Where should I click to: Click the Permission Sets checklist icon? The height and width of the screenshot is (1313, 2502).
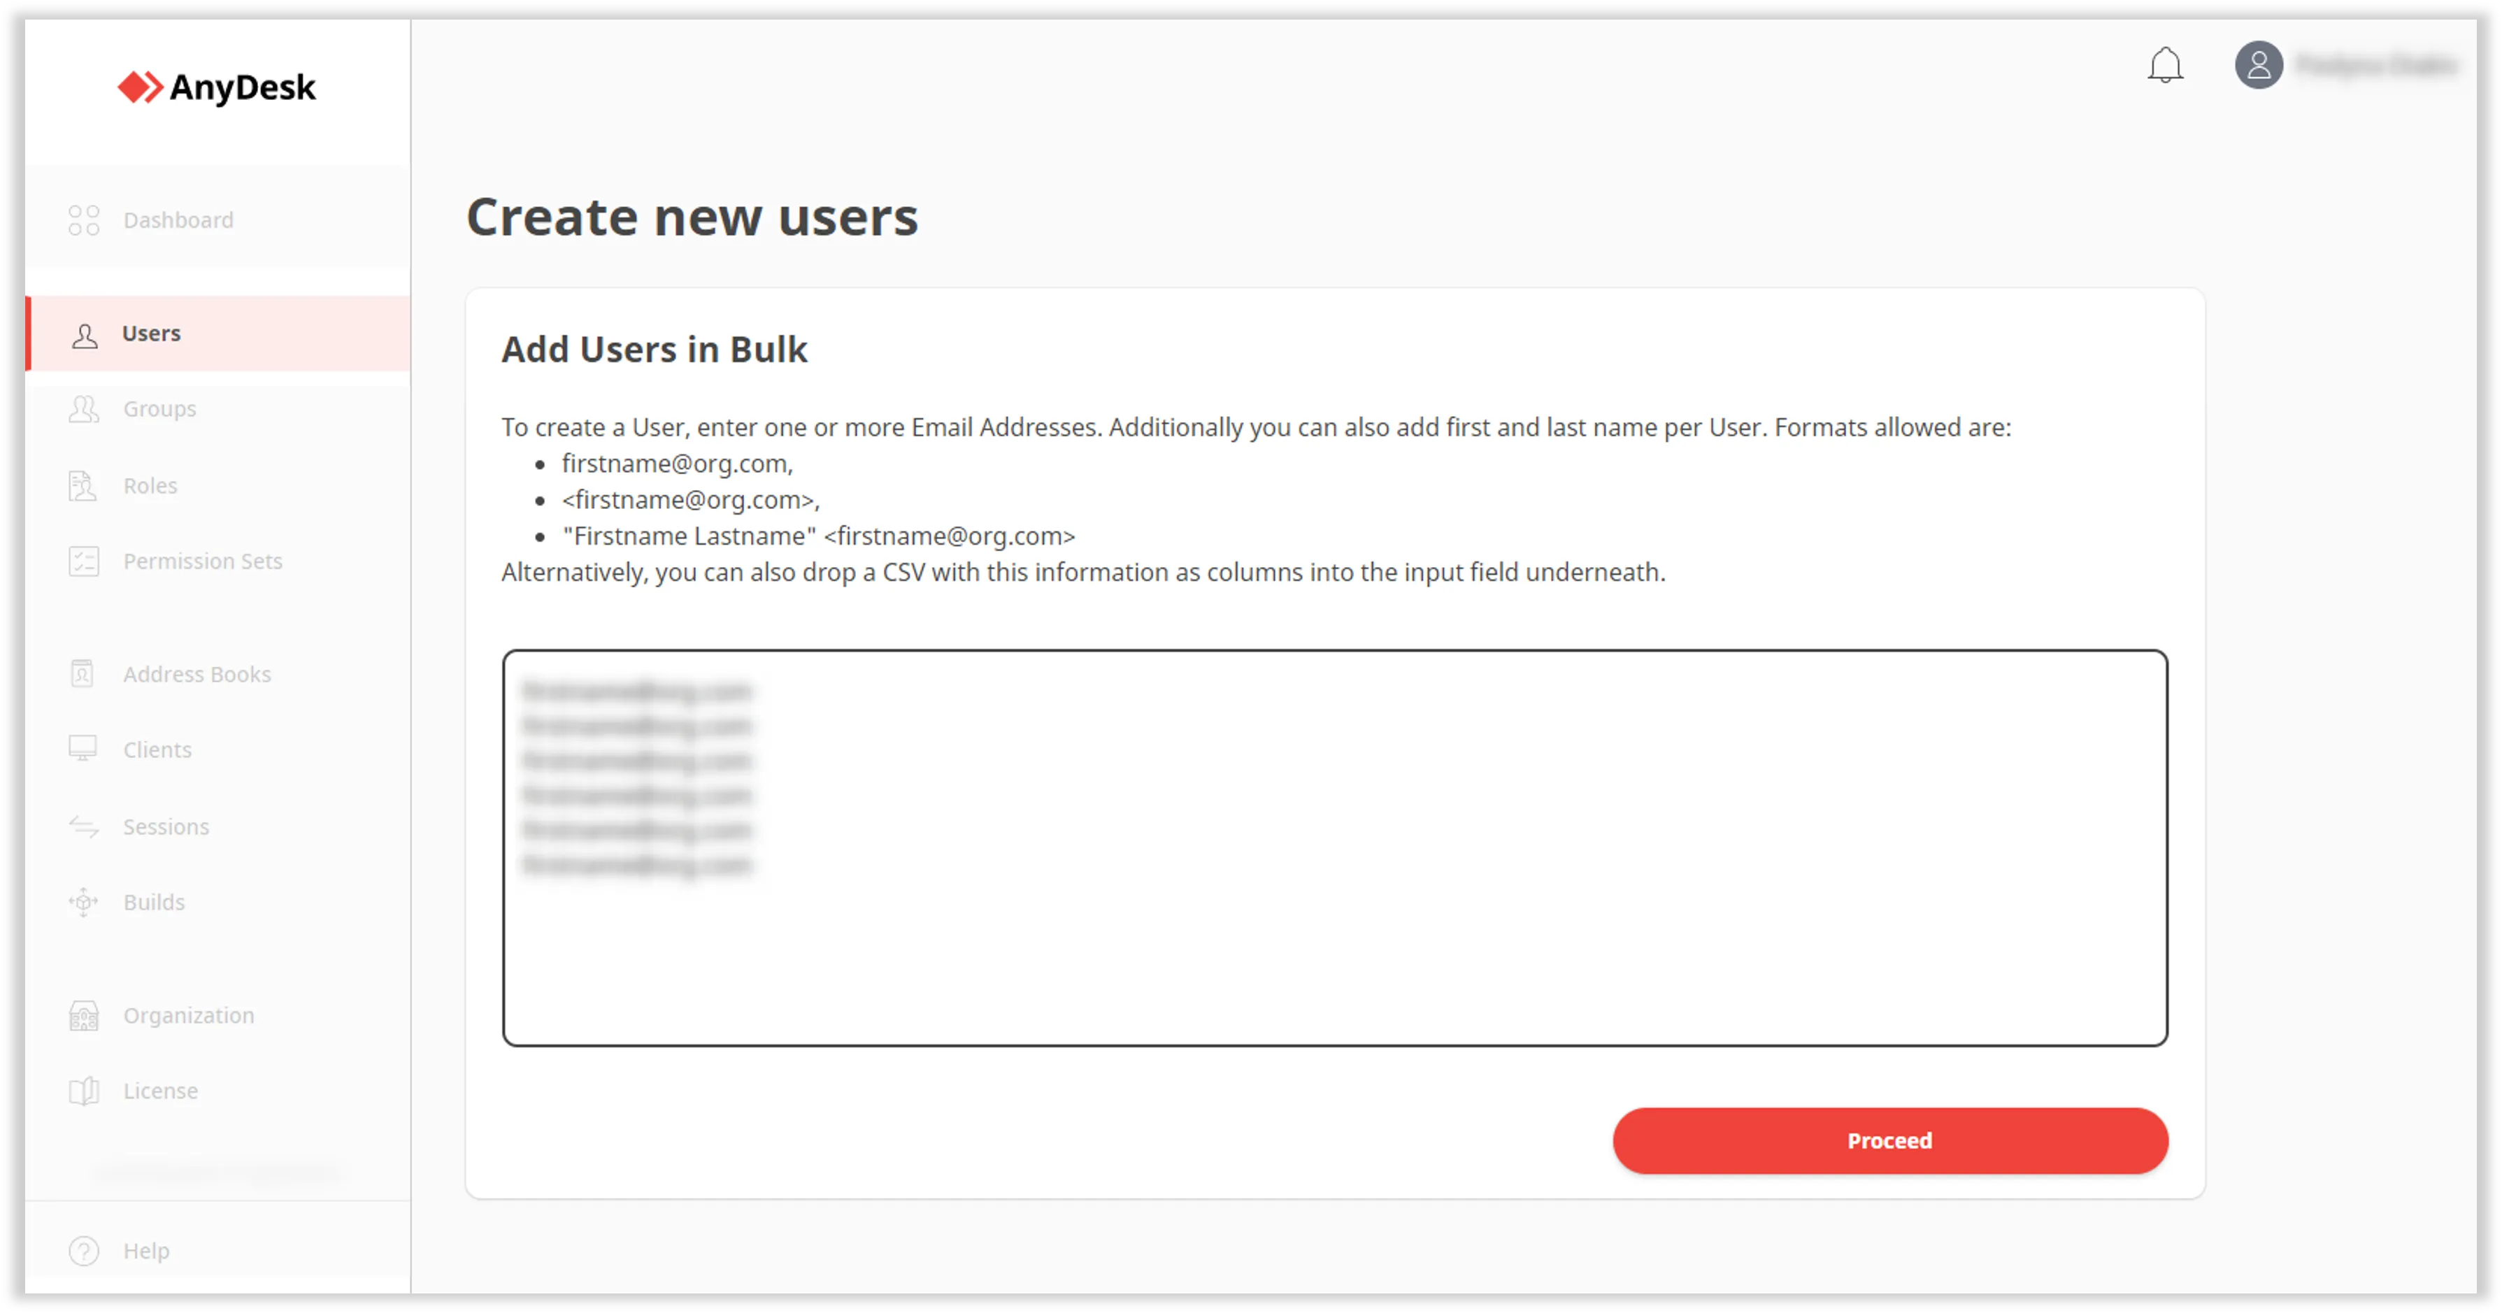83,561
